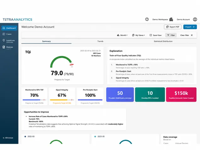Collapse sidebar with Minimize

tap(8, 138)
